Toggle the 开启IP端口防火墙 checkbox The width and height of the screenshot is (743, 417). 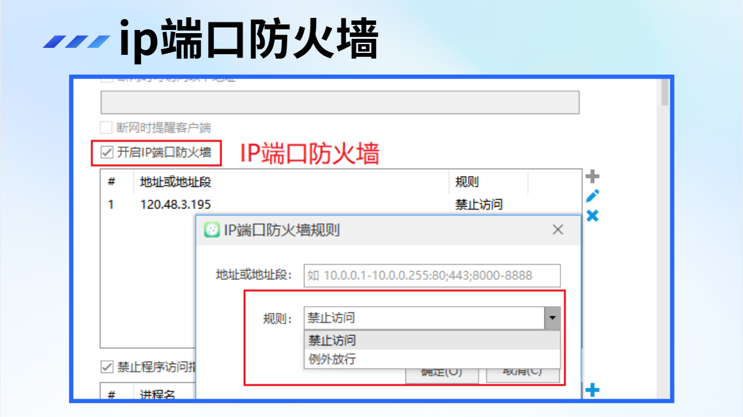(107, 152)
